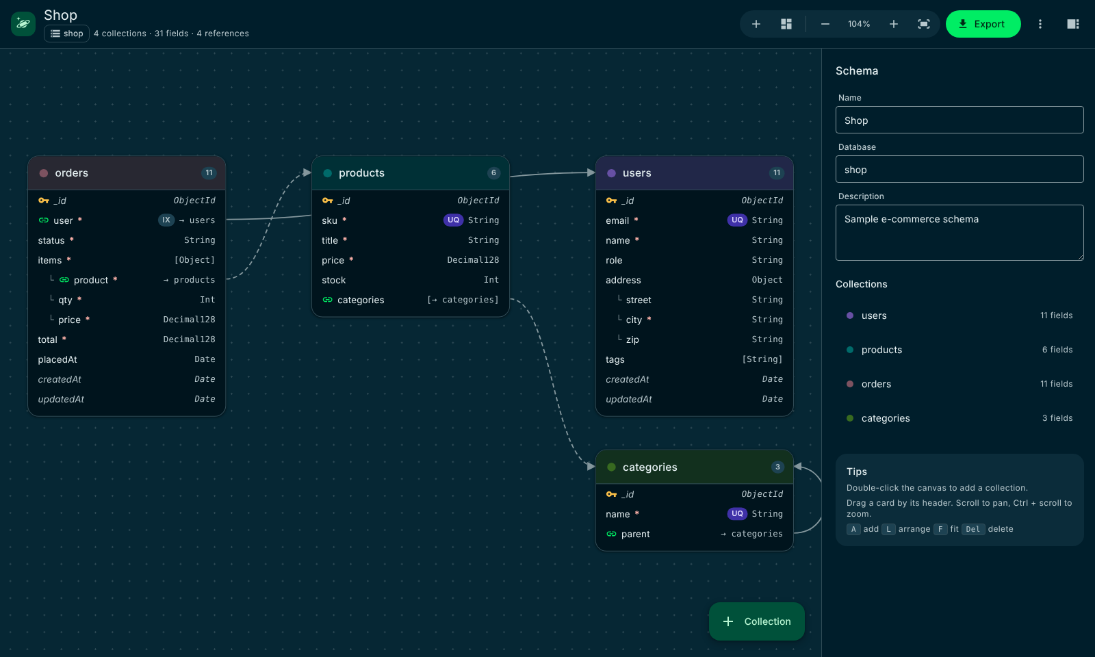1095x657 pixels.
Task: Click the Database input field
Action: coord(959,169)
